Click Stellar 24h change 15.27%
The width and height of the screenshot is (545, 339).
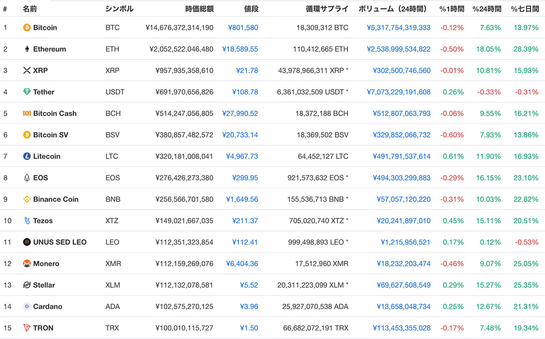489,285
